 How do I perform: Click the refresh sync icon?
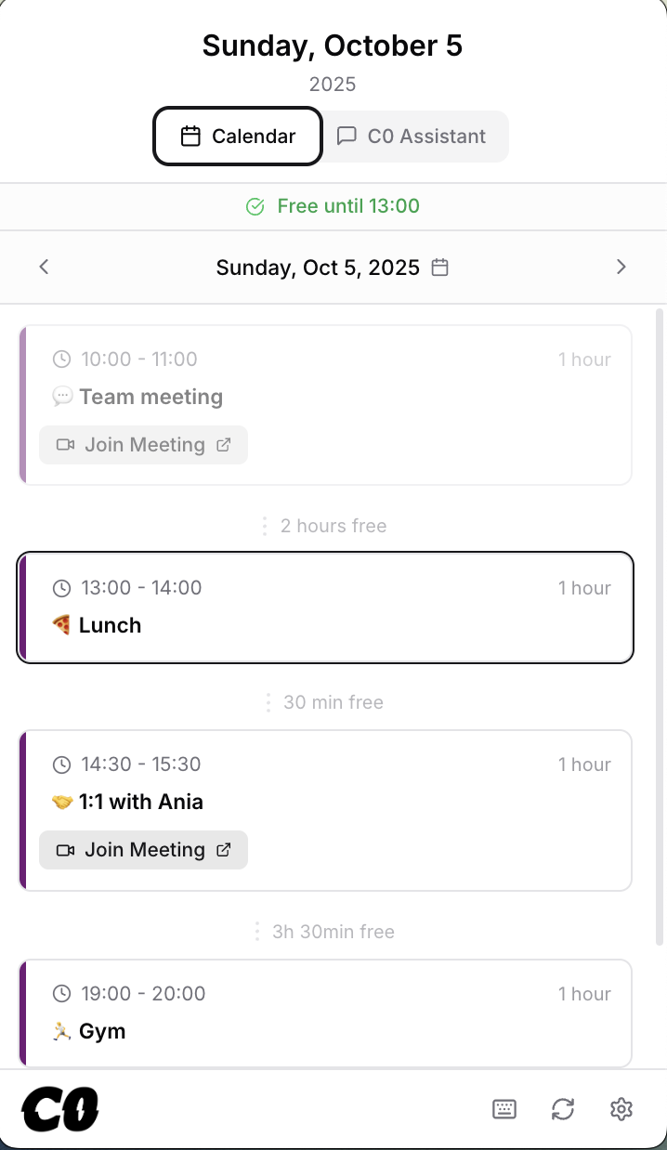click(563, 1108)
